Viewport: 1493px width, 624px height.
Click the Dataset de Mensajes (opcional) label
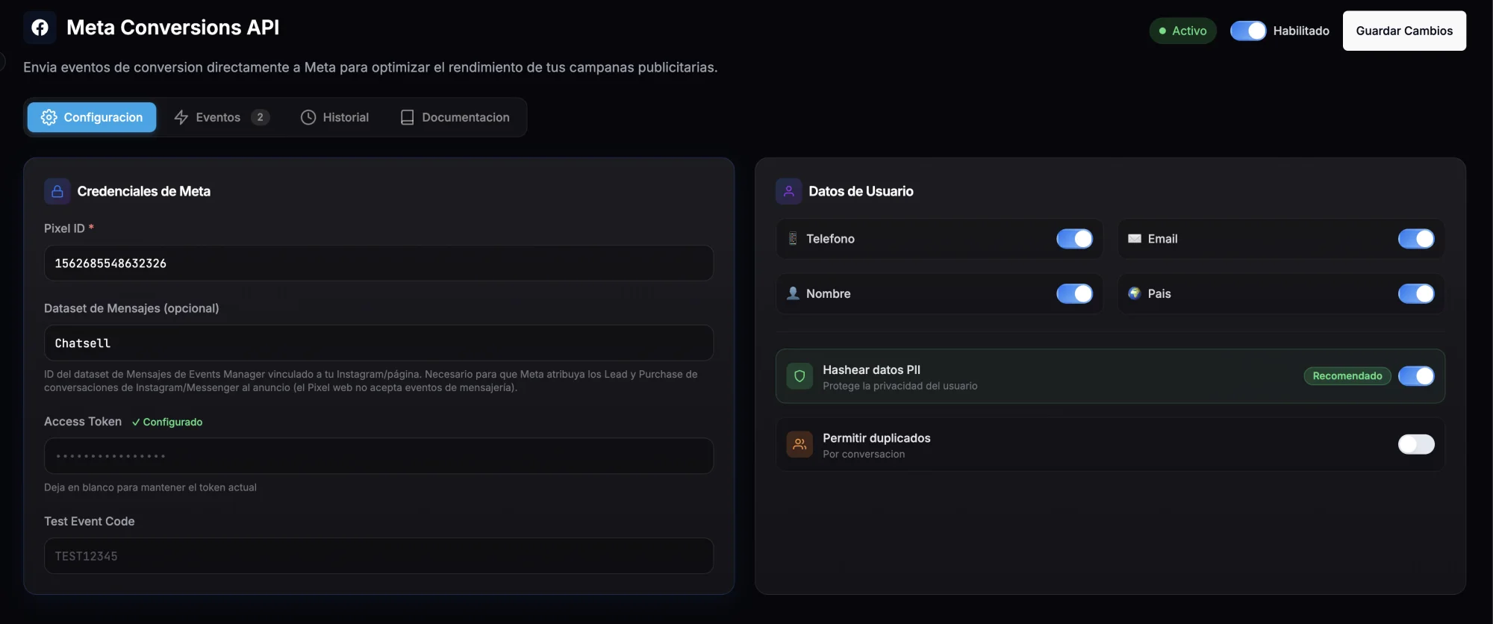pyautogui.click(x=131, y=308)
